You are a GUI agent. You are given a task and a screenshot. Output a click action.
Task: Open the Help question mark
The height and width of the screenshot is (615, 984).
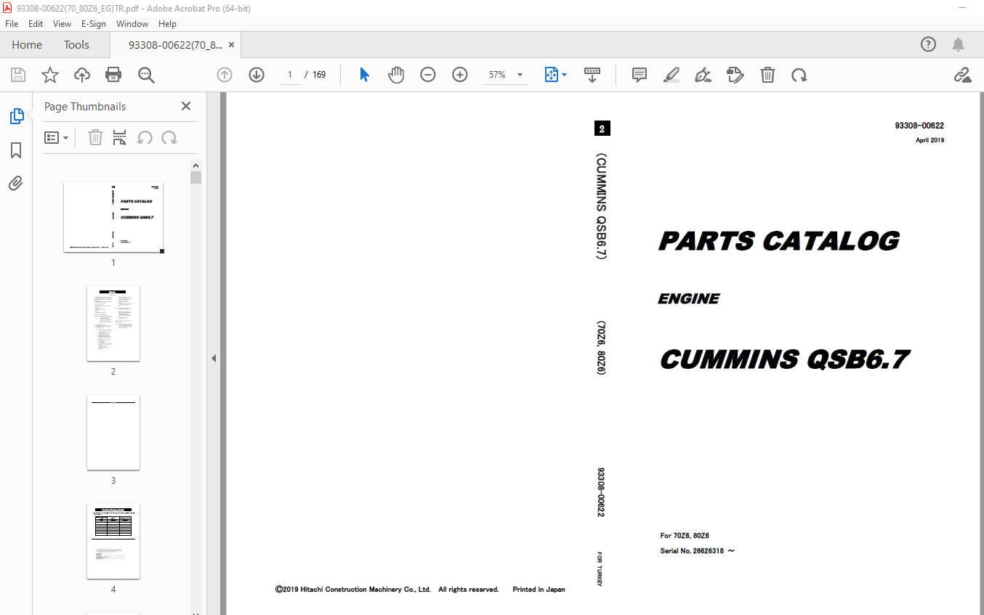click(928, 44)
